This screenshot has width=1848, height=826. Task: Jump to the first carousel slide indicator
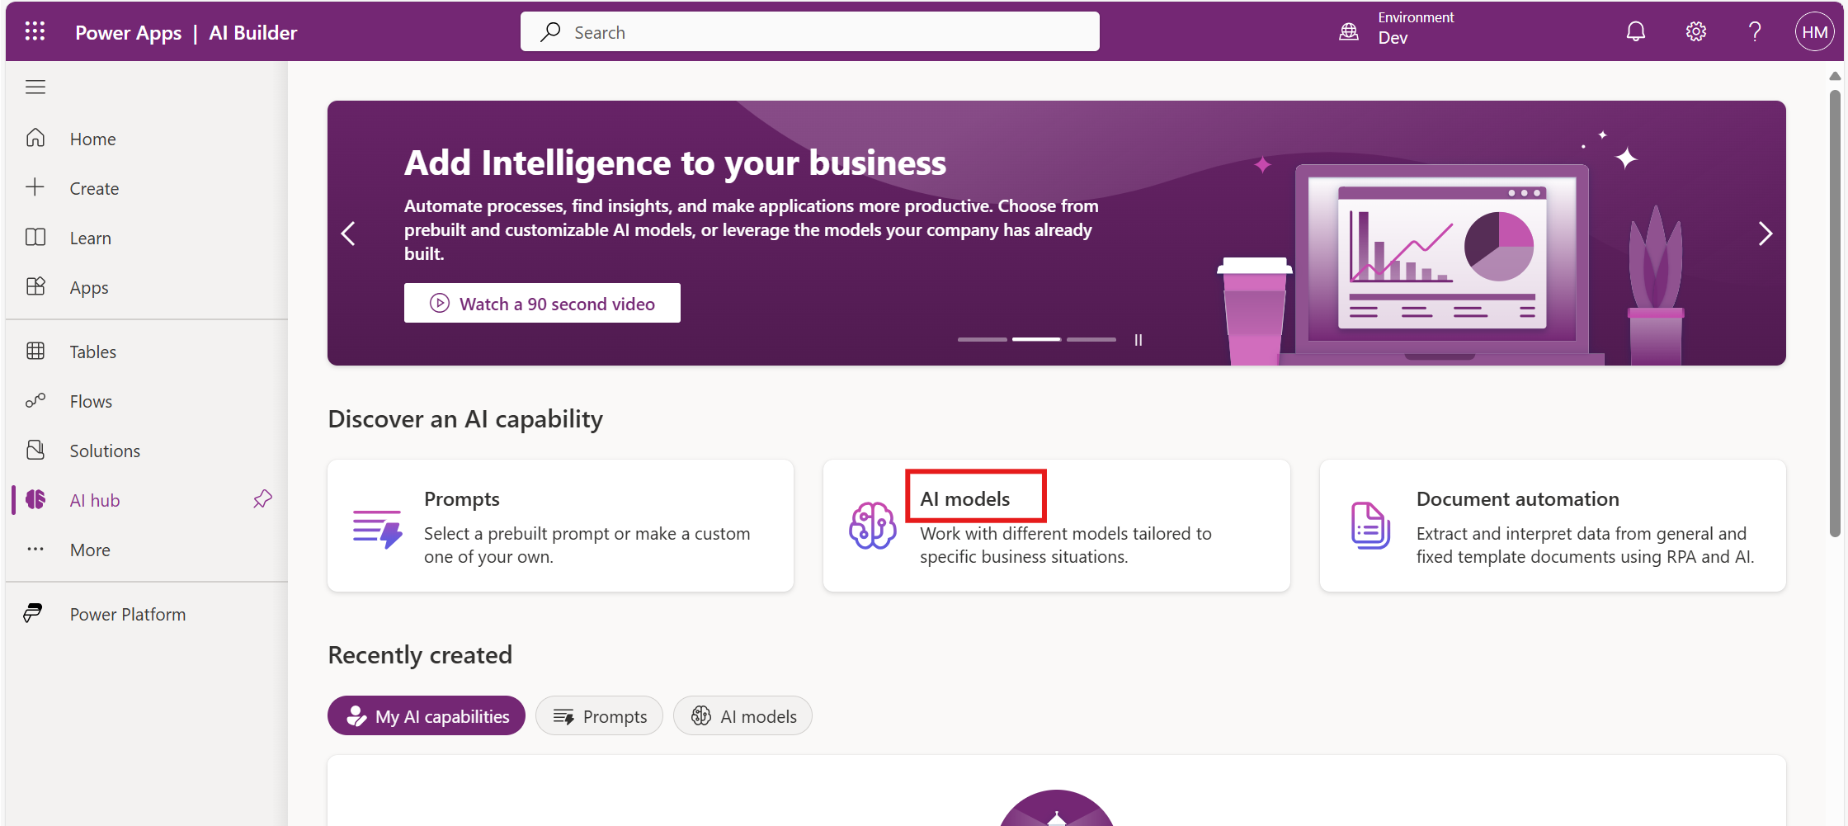coord(982,339)
